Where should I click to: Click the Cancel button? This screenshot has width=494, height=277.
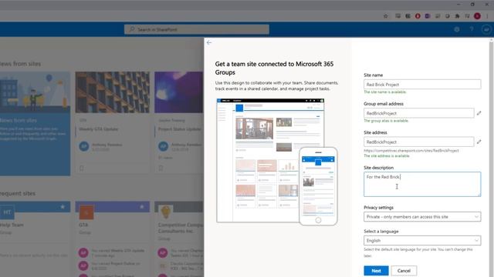(404, 271)
